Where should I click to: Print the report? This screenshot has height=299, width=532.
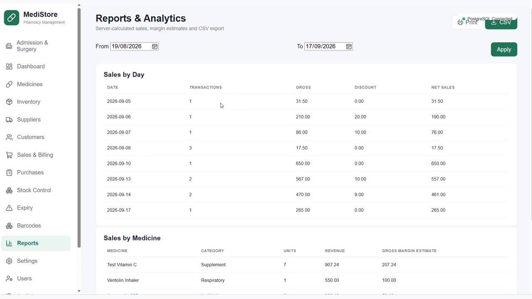pos(468,22)
